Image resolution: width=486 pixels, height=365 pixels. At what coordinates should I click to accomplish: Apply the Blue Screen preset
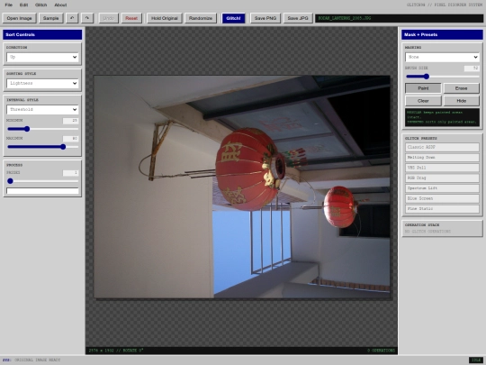tap(442, 198)
